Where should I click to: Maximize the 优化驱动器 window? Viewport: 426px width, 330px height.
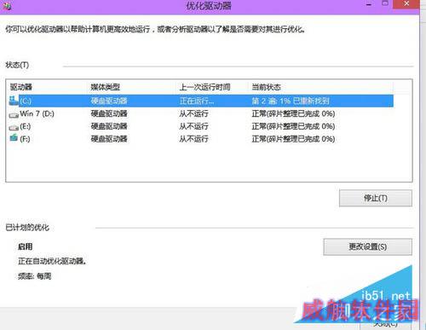[385, 3]
